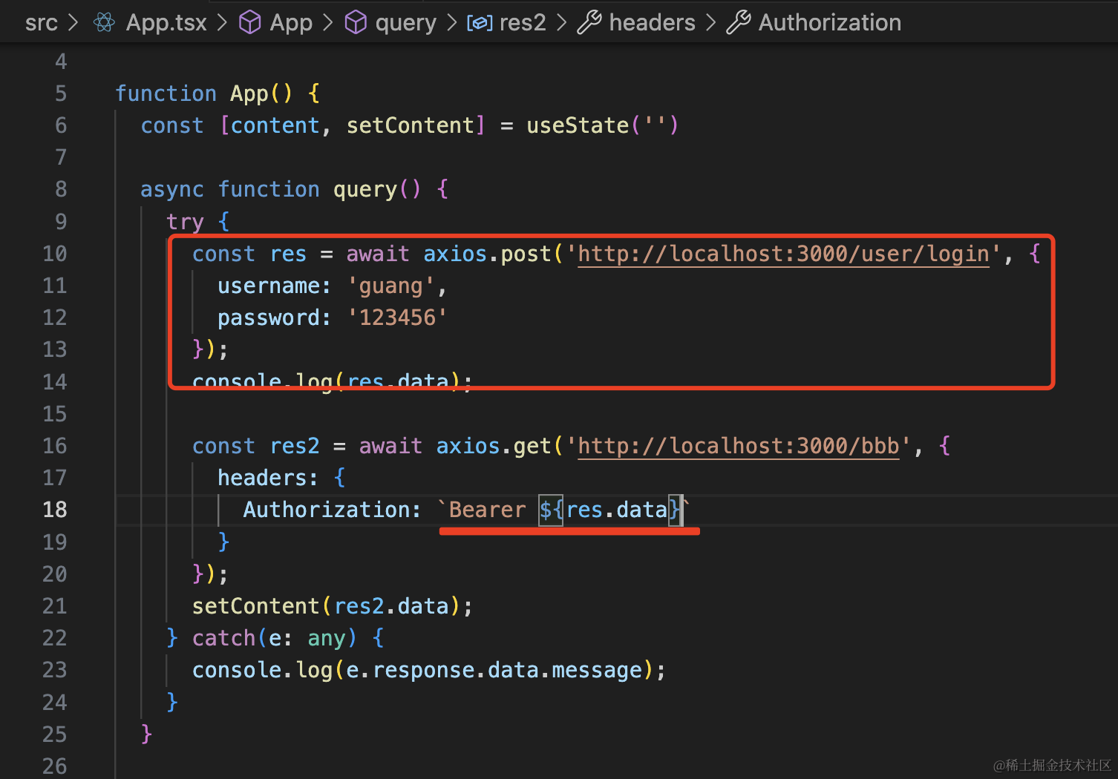Select the 'guang' username string
The height and width of the screenshot is (779, 1118).
click(391, 286)
